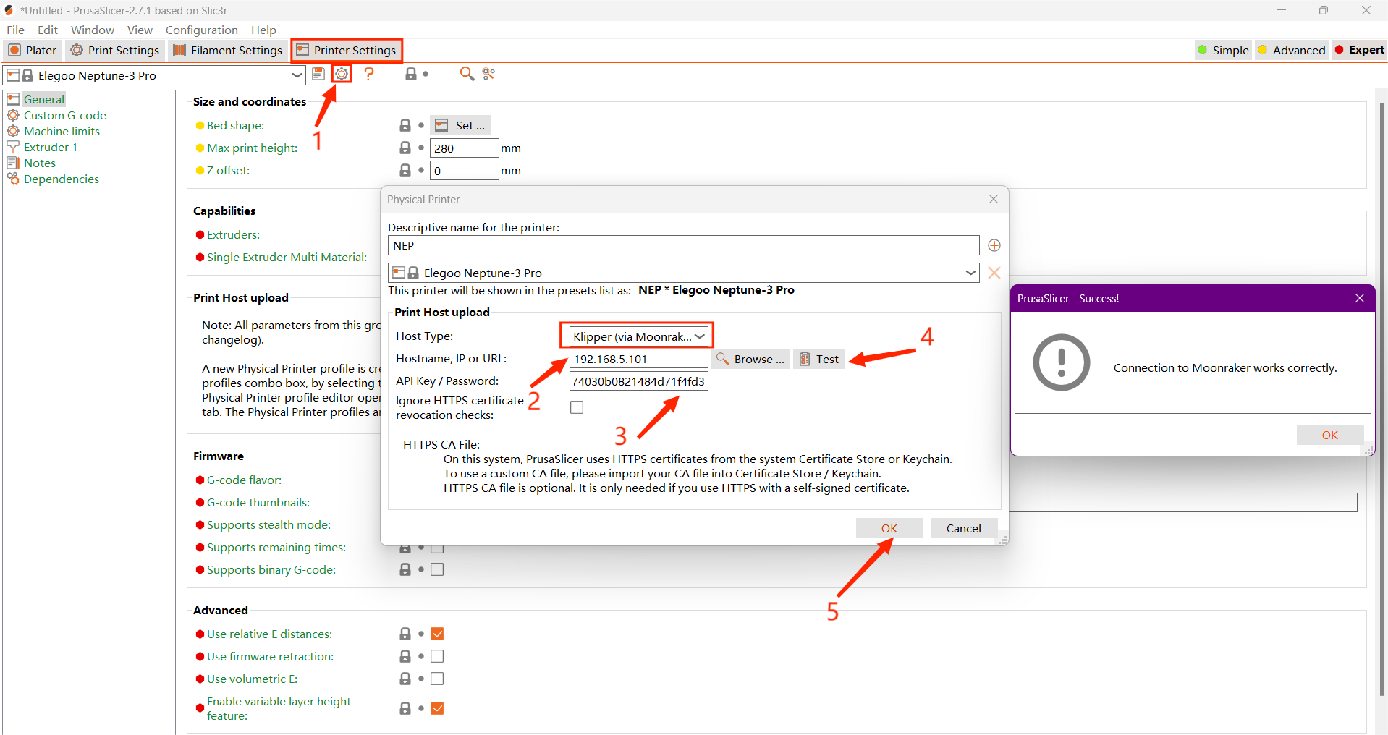Click the plus icon beside printer name field
Image resolution: width=1388 pixels, height=735 pixels.
point(994,246)
